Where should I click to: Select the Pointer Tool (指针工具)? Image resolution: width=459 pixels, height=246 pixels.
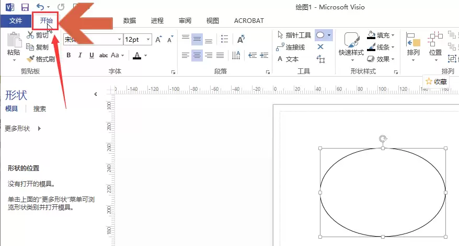coord(294,35)
